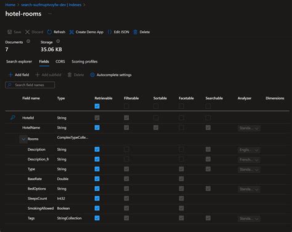Collapse the Rooms complex field
Image resolution: width=292 pixels, height=232 pixels.
(23, 139)
